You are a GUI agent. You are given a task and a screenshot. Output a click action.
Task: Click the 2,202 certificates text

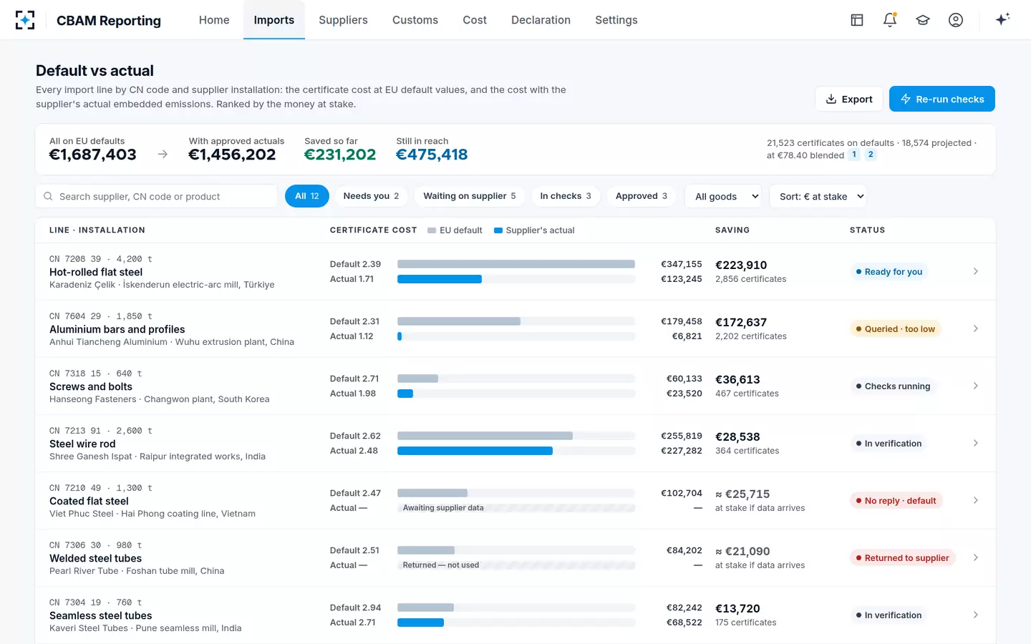coord(751,336)
